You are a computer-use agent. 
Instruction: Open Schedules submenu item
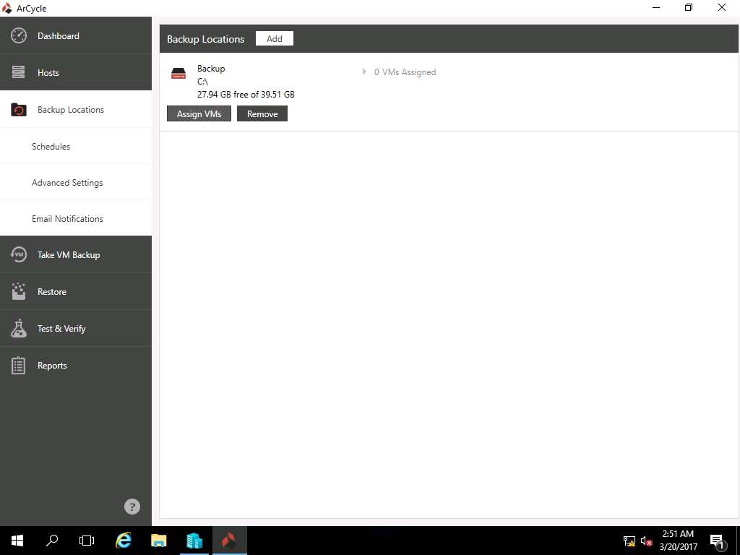75,146
